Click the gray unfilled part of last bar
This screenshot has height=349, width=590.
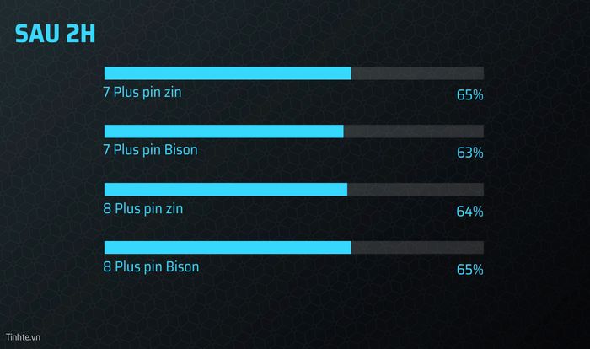coord(417,247)
